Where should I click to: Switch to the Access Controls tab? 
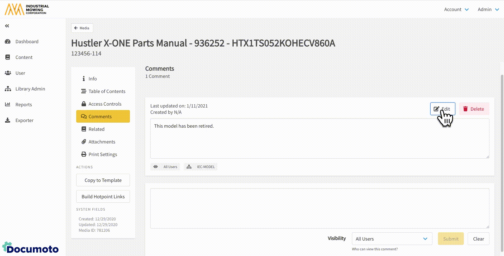[105, 104]
